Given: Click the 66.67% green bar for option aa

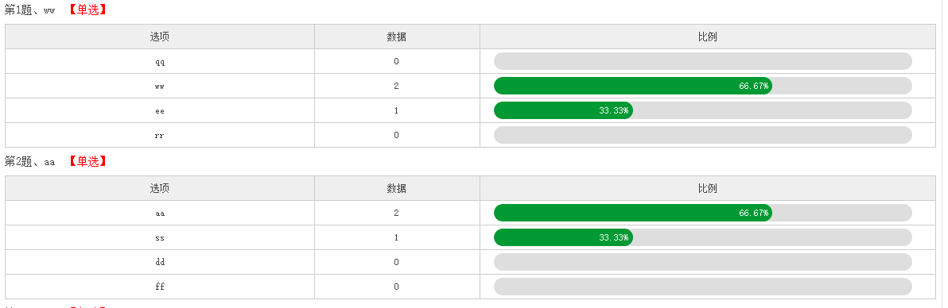Looking at the screenshot, I should pos(632,213).
